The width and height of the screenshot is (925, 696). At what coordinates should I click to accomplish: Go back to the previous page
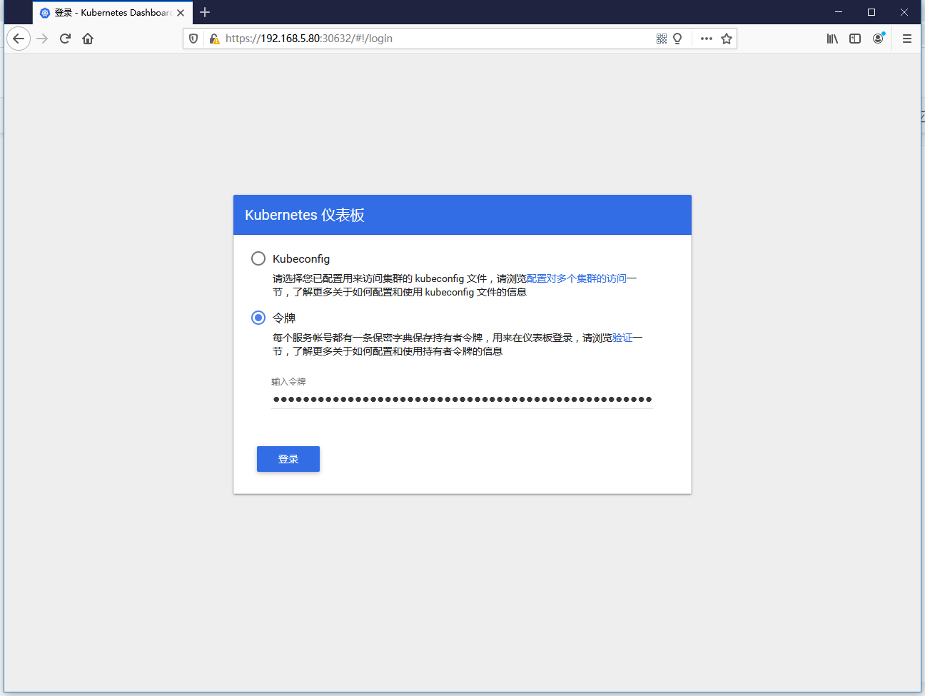(x=19, y=39)
